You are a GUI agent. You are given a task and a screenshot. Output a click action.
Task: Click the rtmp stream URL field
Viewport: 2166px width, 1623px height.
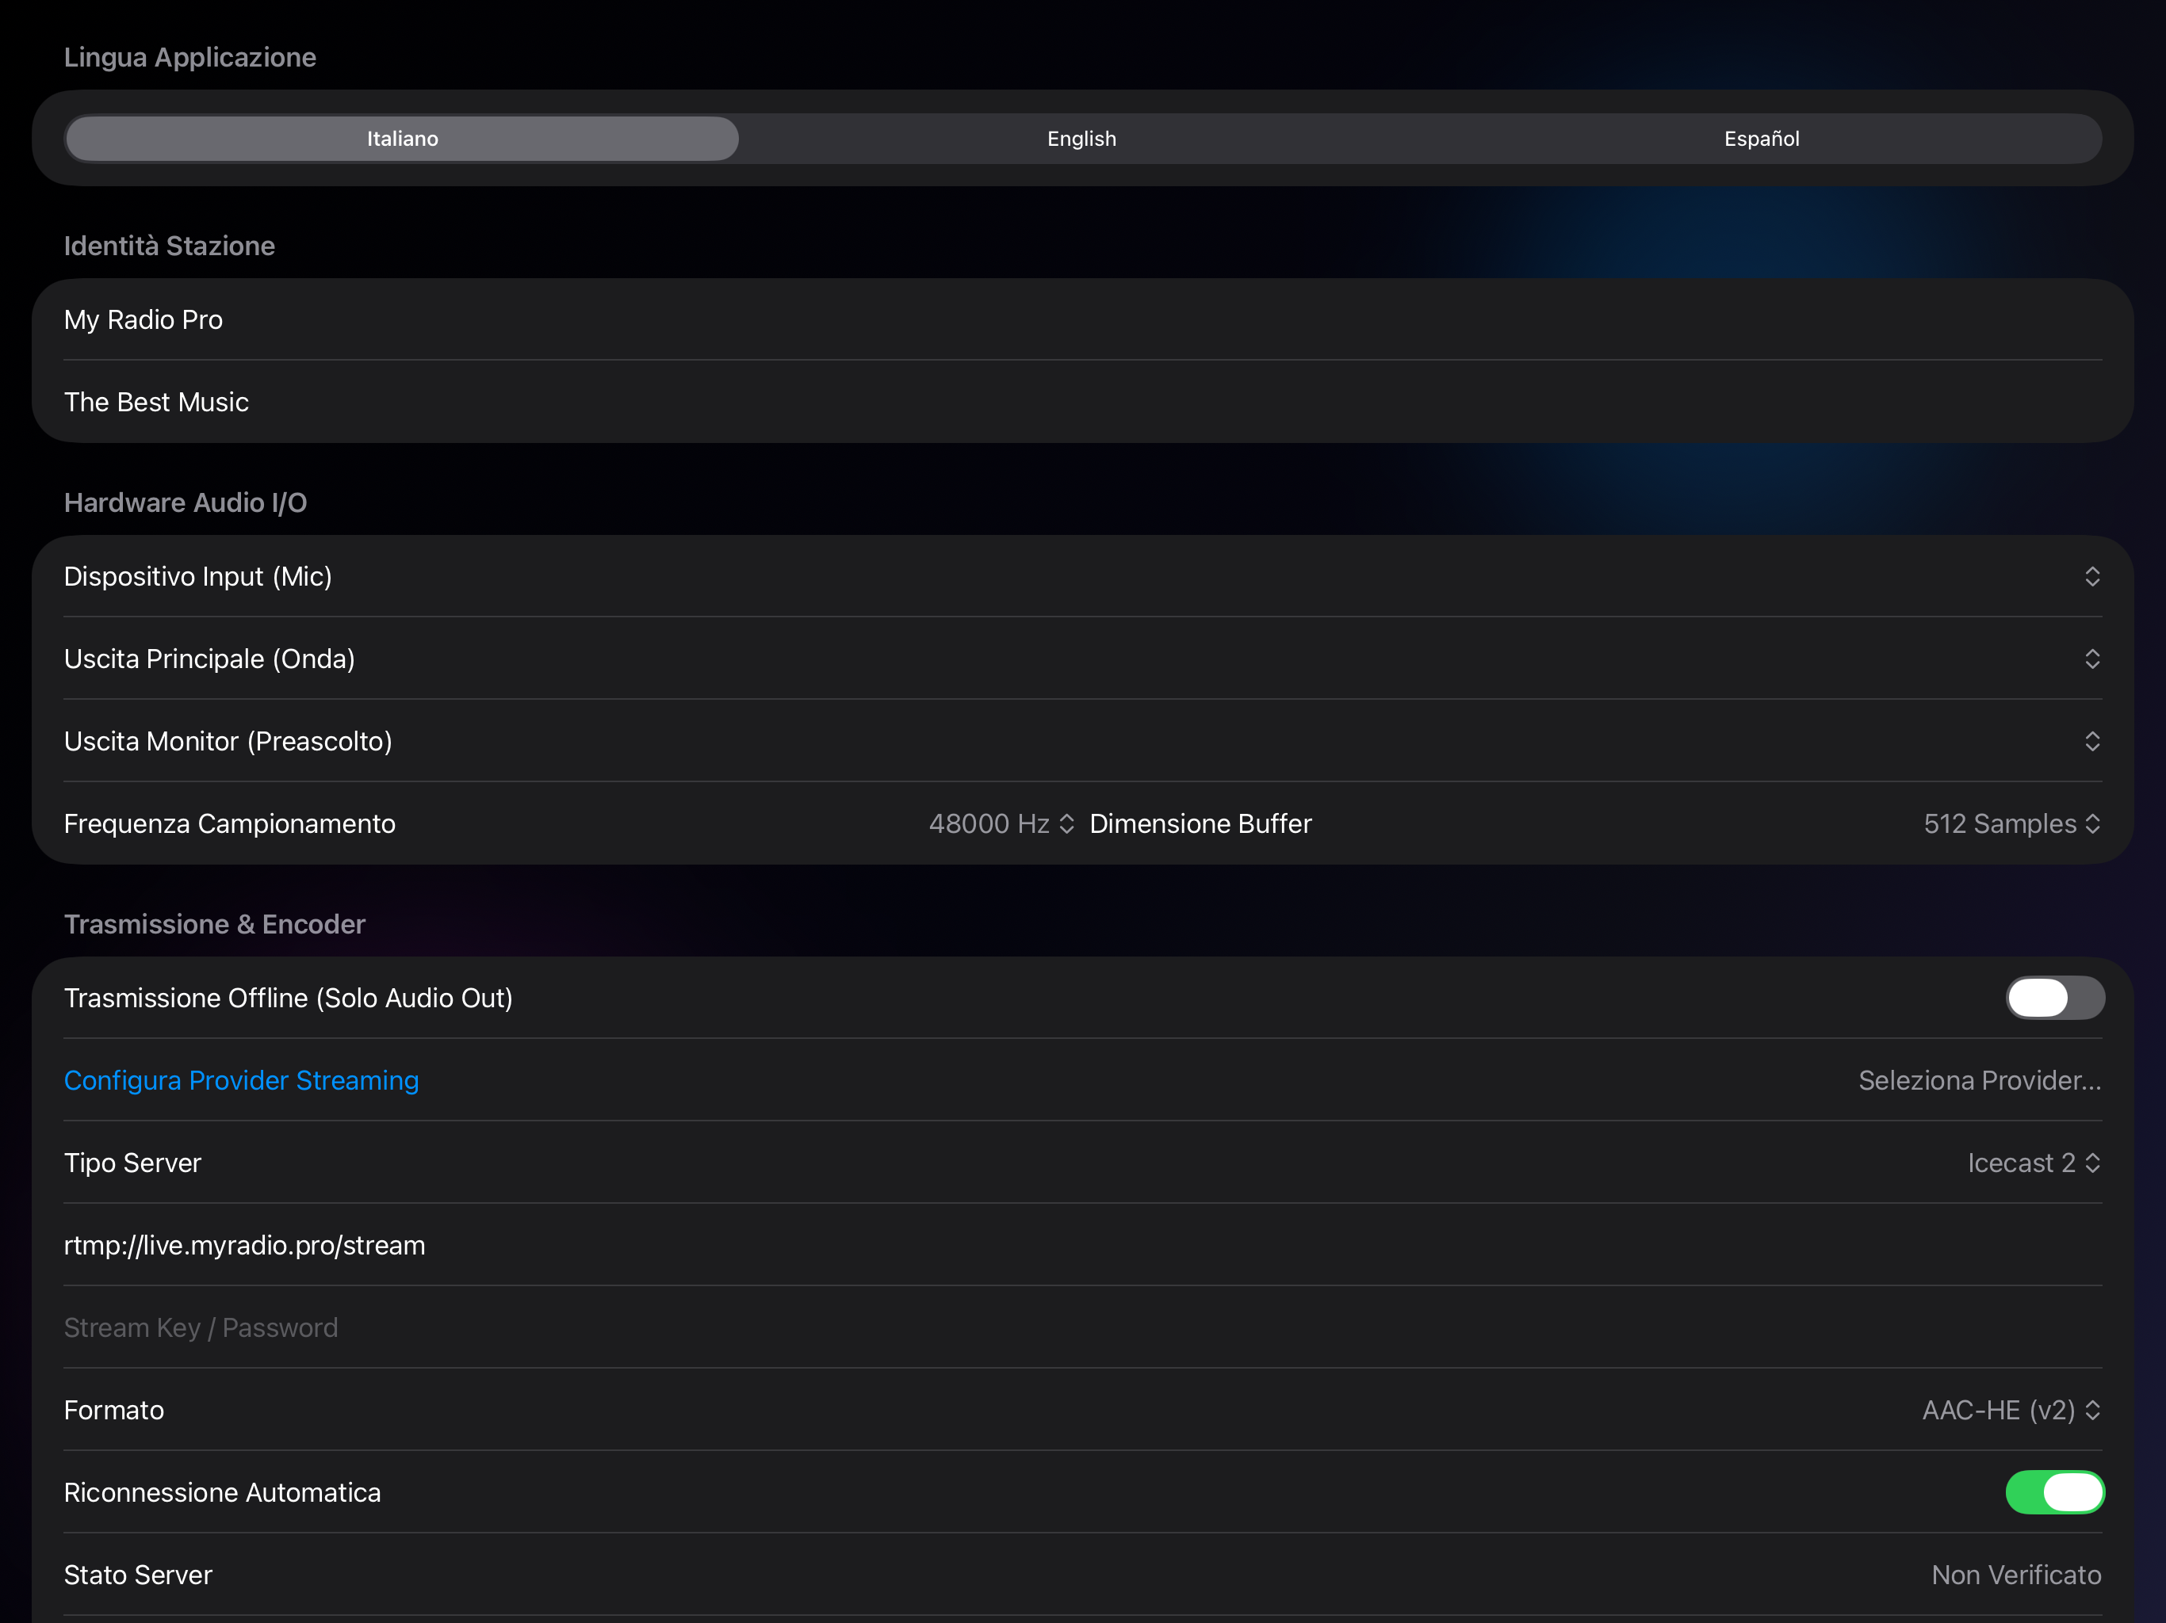click(x=245, y=1245)
